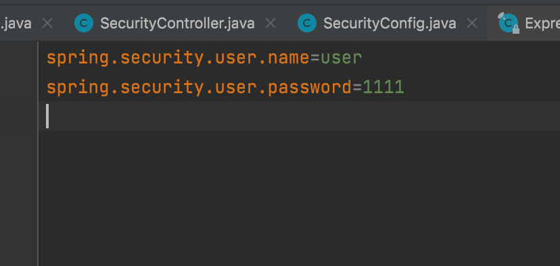Click the gutter beside the user.name line
The image size is (560, 266).
coord(18,58)
